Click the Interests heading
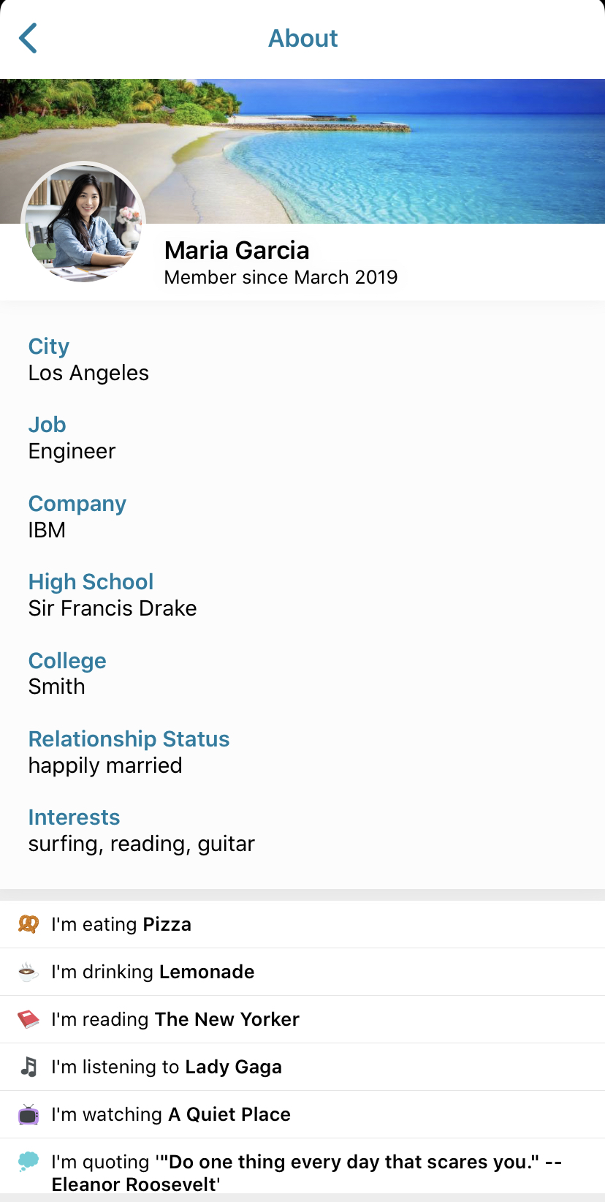Screen dimensions: 605x1202 click(74, 817)
